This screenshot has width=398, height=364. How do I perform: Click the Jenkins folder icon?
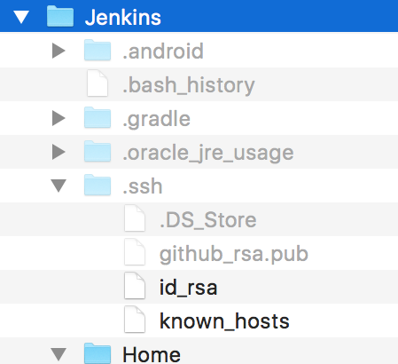(x=60, y=16)
